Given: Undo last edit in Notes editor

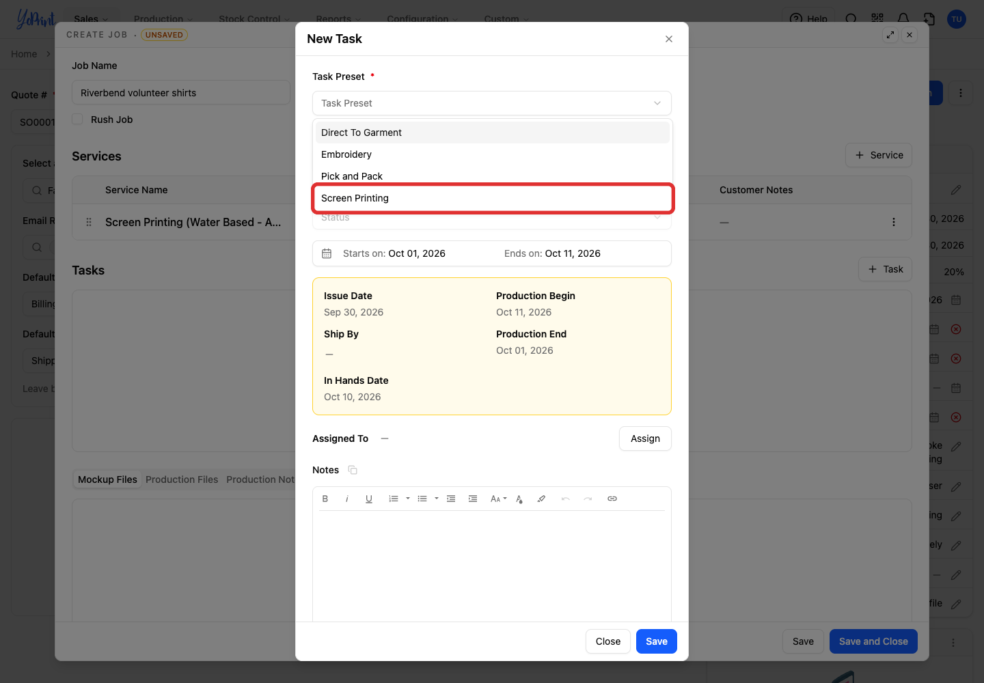Looking at the screenshot, I should pyautogui.click(x=566, y=499).
